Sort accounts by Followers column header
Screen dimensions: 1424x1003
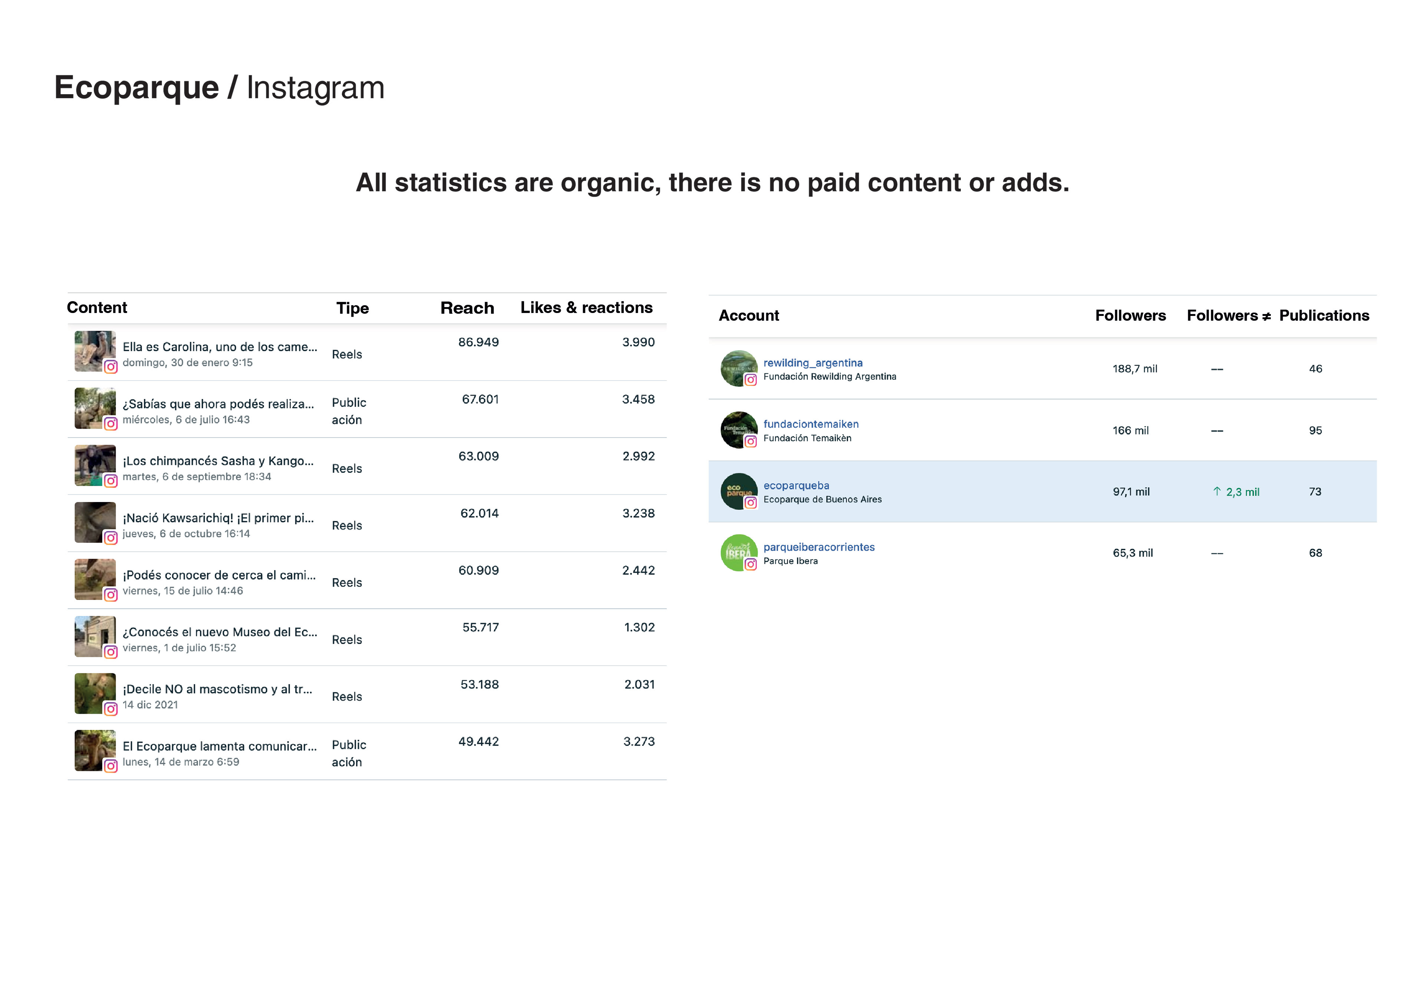click(x=1130, y=316)
